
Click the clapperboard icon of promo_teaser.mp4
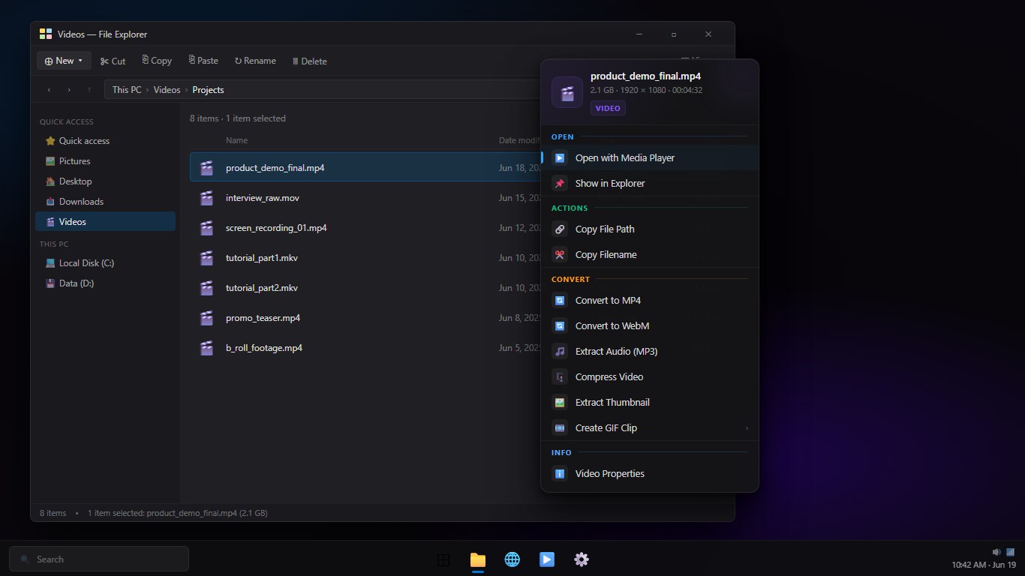[x=206, y=318]
